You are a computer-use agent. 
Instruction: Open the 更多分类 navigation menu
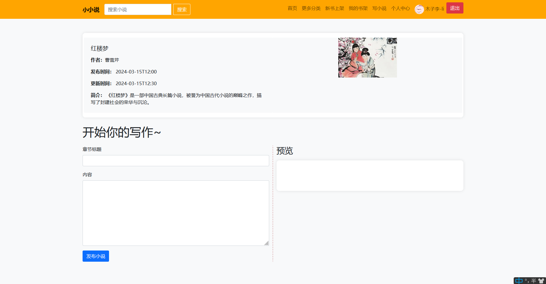pyautogui.click(x=311, y=9)
